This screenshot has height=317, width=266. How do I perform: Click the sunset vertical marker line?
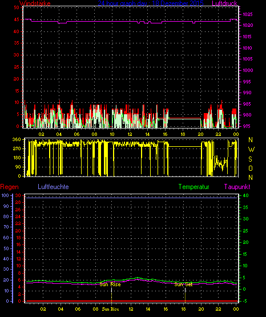point(185,295)
